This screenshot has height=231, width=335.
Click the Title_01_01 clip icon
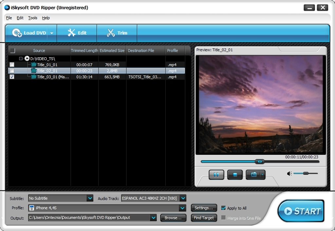tap(34, 64)
